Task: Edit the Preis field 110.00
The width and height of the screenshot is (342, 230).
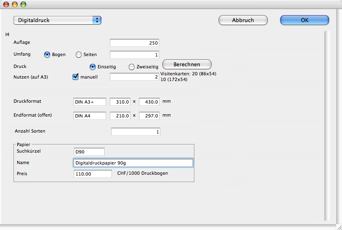Action: point(92,174)
